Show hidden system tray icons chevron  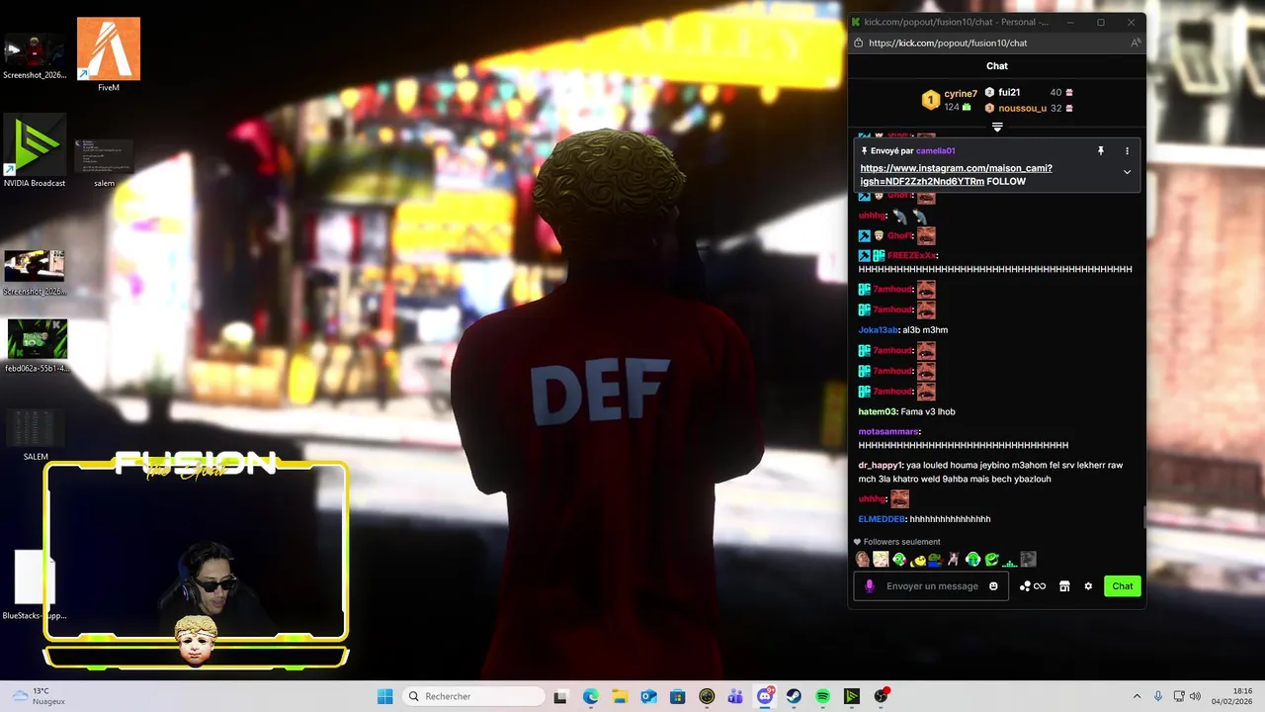(1137, 696)
